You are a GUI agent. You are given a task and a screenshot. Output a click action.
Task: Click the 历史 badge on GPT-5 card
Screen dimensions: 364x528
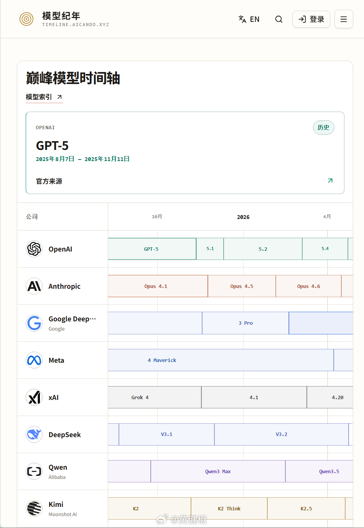pyautogui.click(x=323, y=127)
